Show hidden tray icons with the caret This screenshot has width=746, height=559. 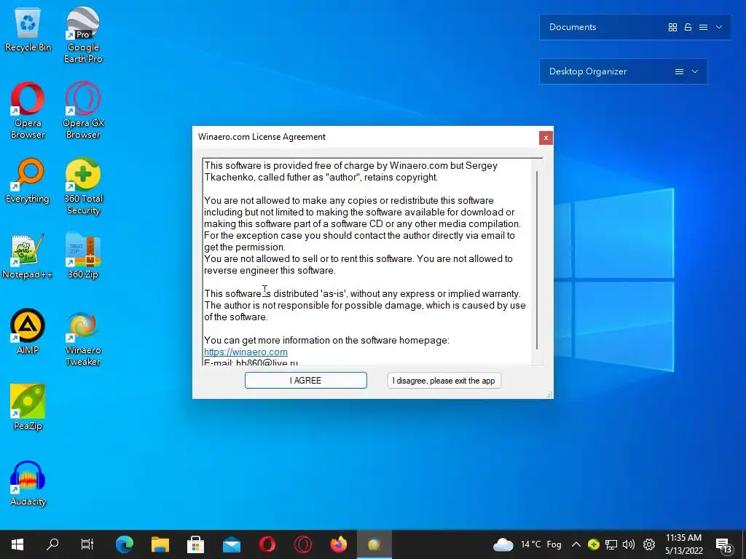coord(576,544)
